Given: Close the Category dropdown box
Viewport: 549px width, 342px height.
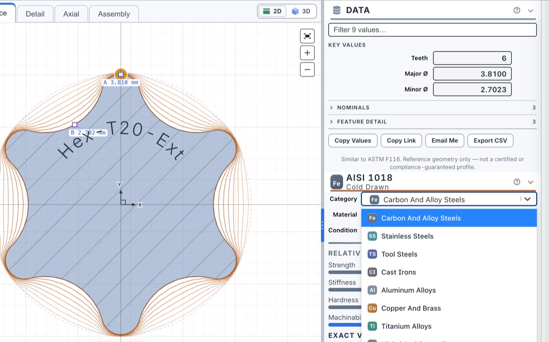Looking at the screenshot, I should [449, 200].
